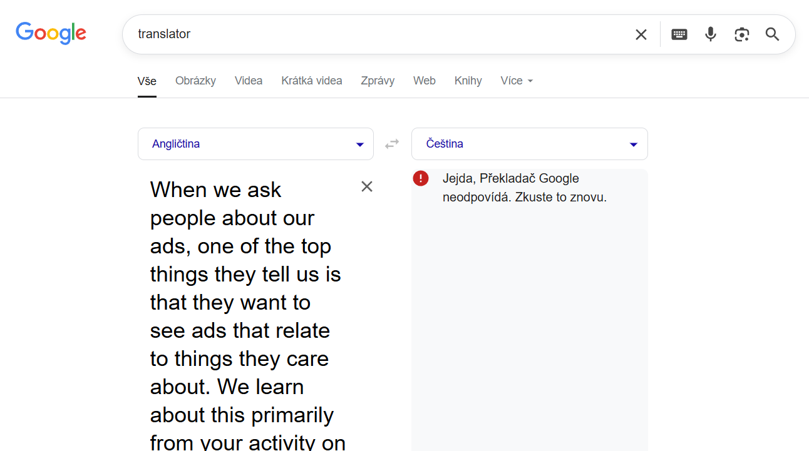Clear the English source text
Viewport: 809px width, 451px height.
pos(367,186)
